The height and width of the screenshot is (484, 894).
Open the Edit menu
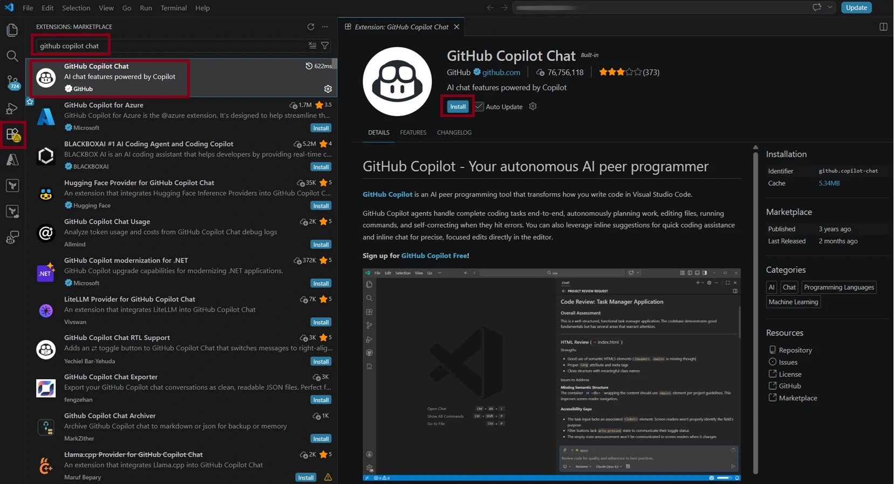[47, 8]
